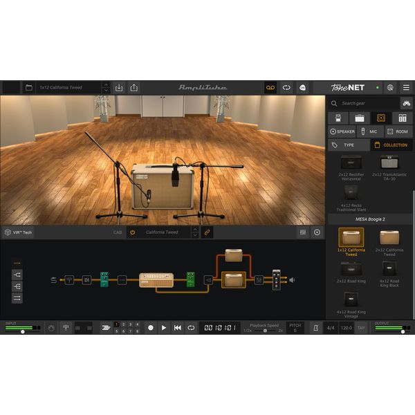The image size is (415, 415).
Task: Click the speaker target icon in cab bar
Action: click(x=317, y=232)
